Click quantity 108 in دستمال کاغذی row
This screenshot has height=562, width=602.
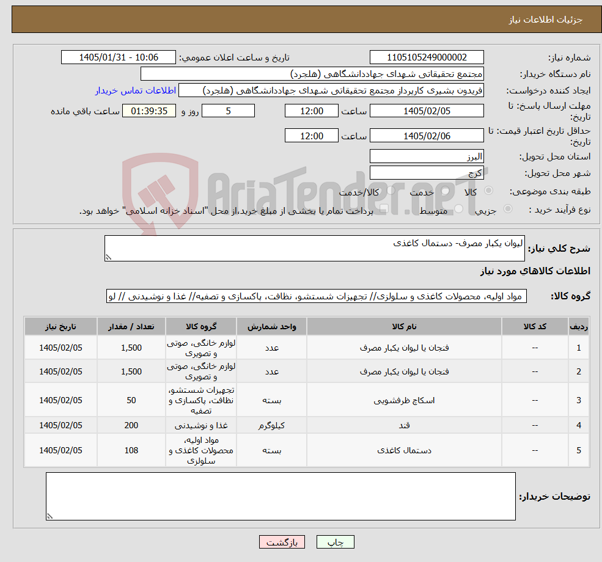[131, 450]
